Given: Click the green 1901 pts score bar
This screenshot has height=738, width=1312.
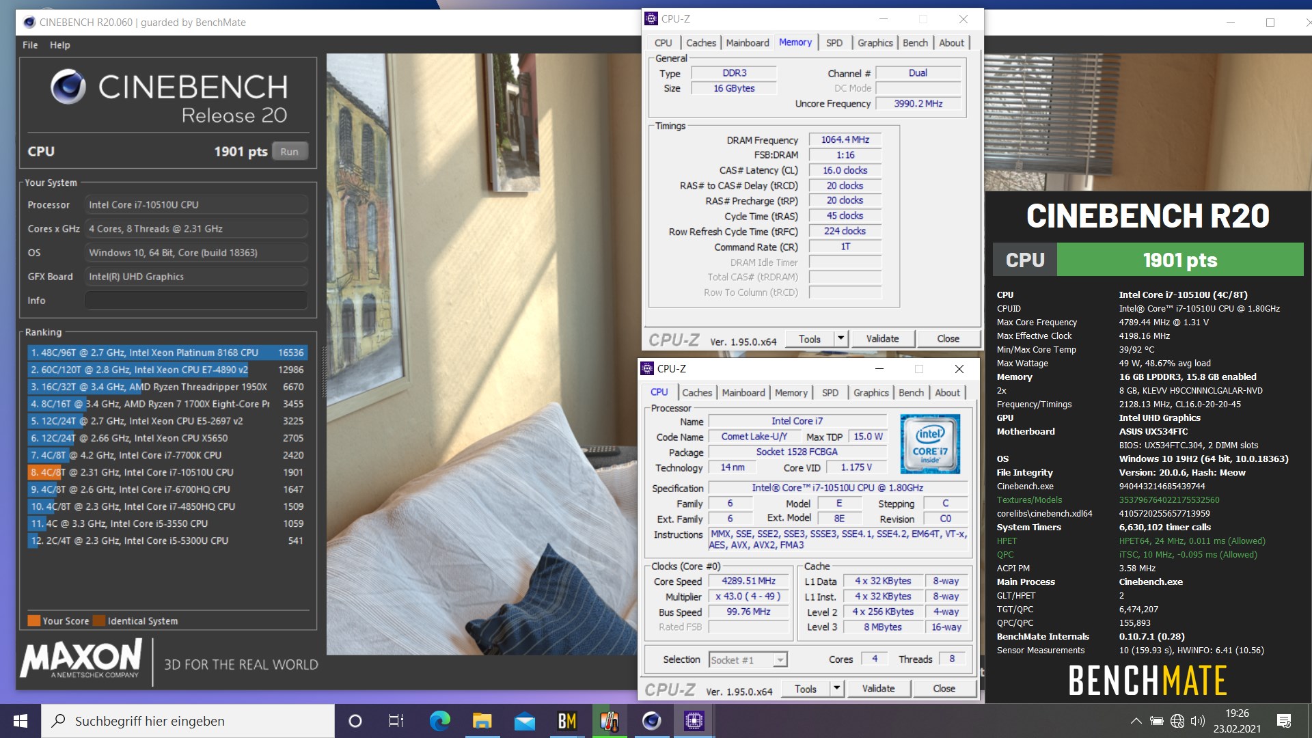Looking at the screenshot, I should pyautogui.click(x=1179, y=260).
